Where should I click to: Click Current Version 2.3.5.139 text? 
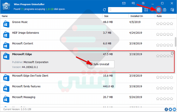17,109
